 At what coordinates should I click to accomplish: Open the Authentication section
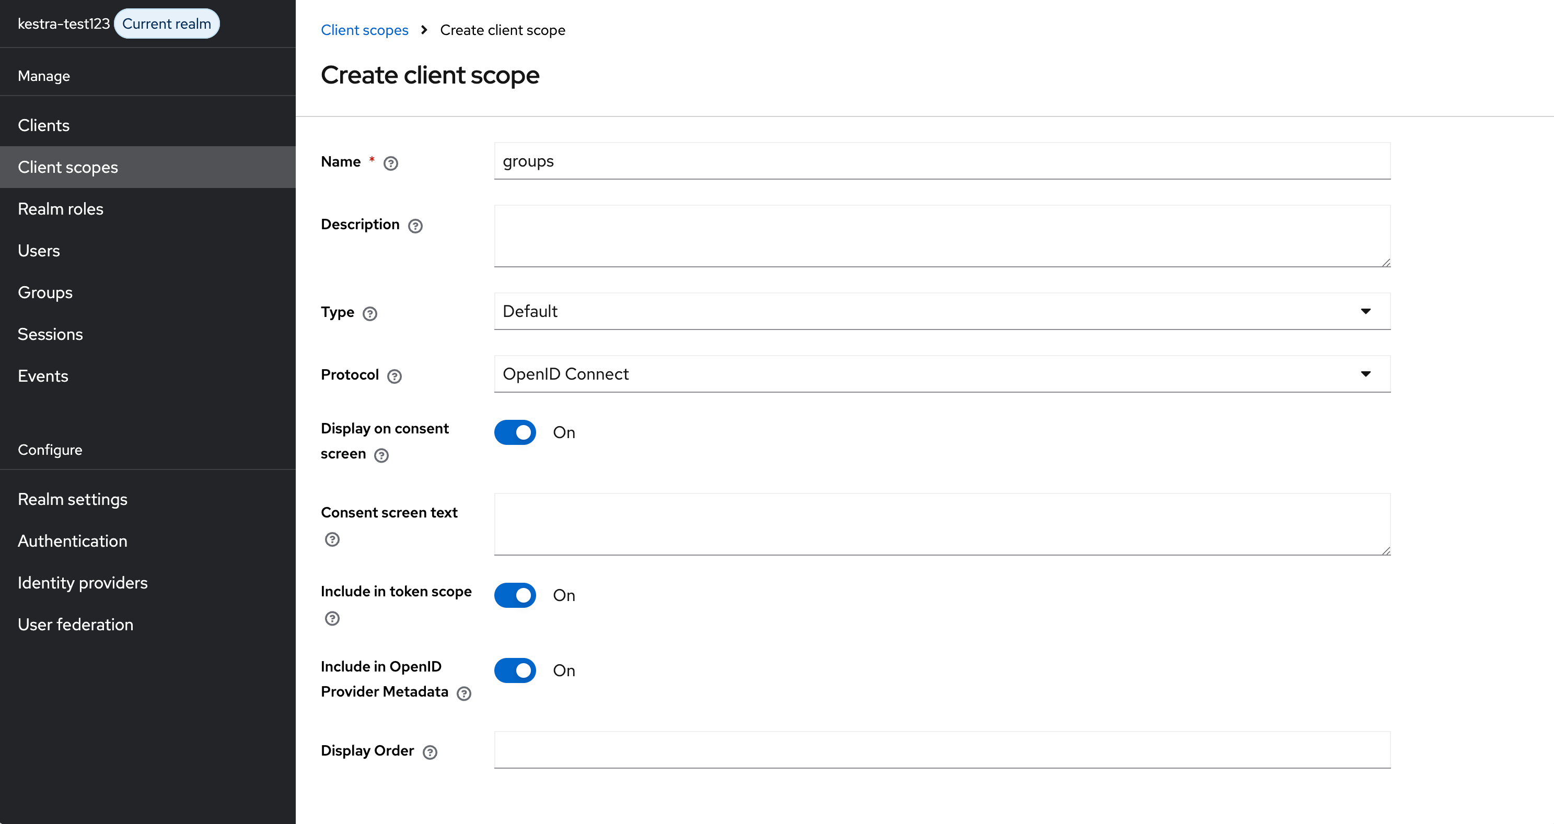click(73, 540)
